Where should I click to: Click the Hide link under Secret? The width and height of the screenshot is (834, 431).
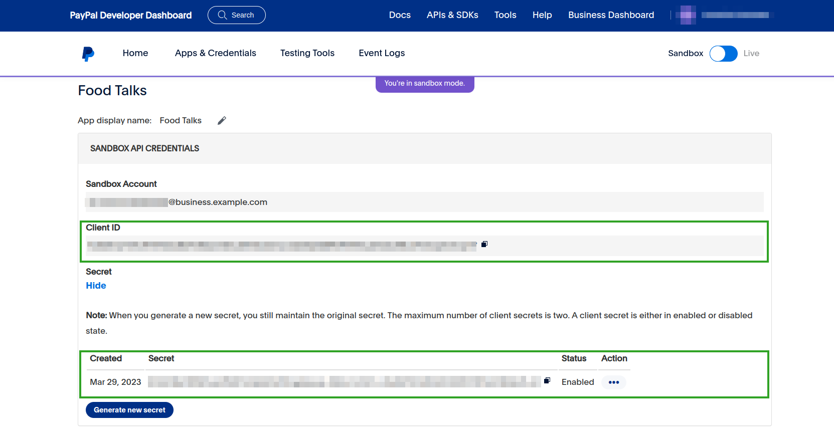pos(96,286)
